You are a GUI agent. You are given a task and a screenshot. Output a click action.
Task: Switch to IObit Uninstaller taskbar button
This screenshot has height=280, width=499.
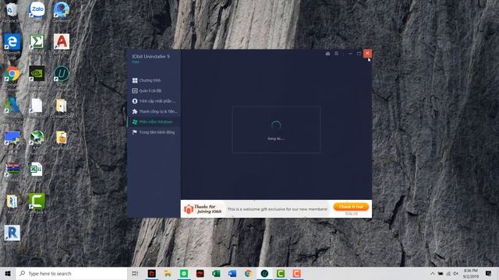[x=264, y=273]
